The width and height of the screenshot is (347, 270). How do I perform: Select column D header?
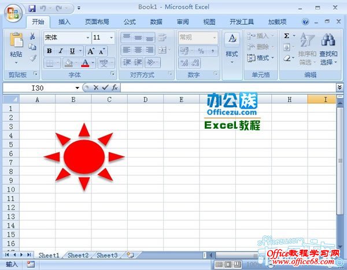point(145,100)
